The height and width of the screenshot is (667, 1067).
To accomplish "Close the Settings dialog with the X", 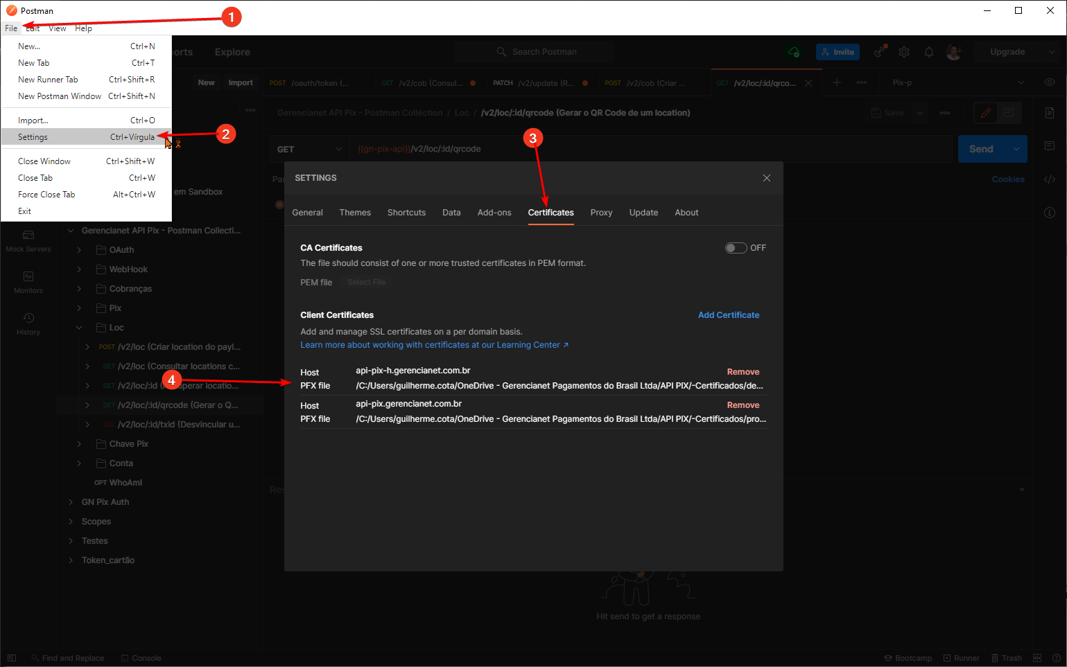I will click(x=766, y=178).
